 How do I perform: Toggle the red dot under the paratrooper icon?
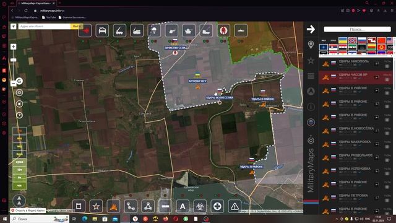tap(155, 41)
